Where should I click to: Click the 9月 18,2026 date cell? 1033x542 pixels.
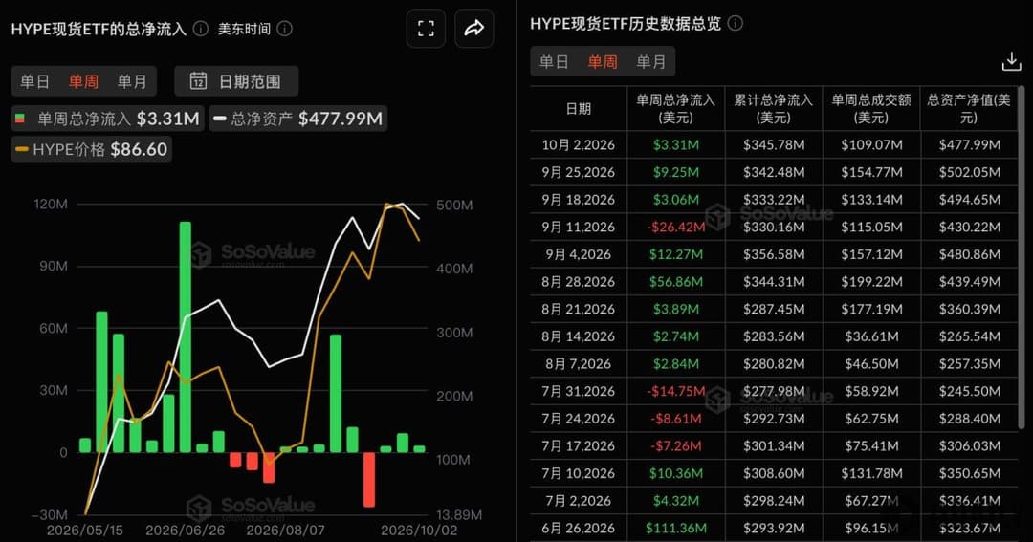point(579,200)
